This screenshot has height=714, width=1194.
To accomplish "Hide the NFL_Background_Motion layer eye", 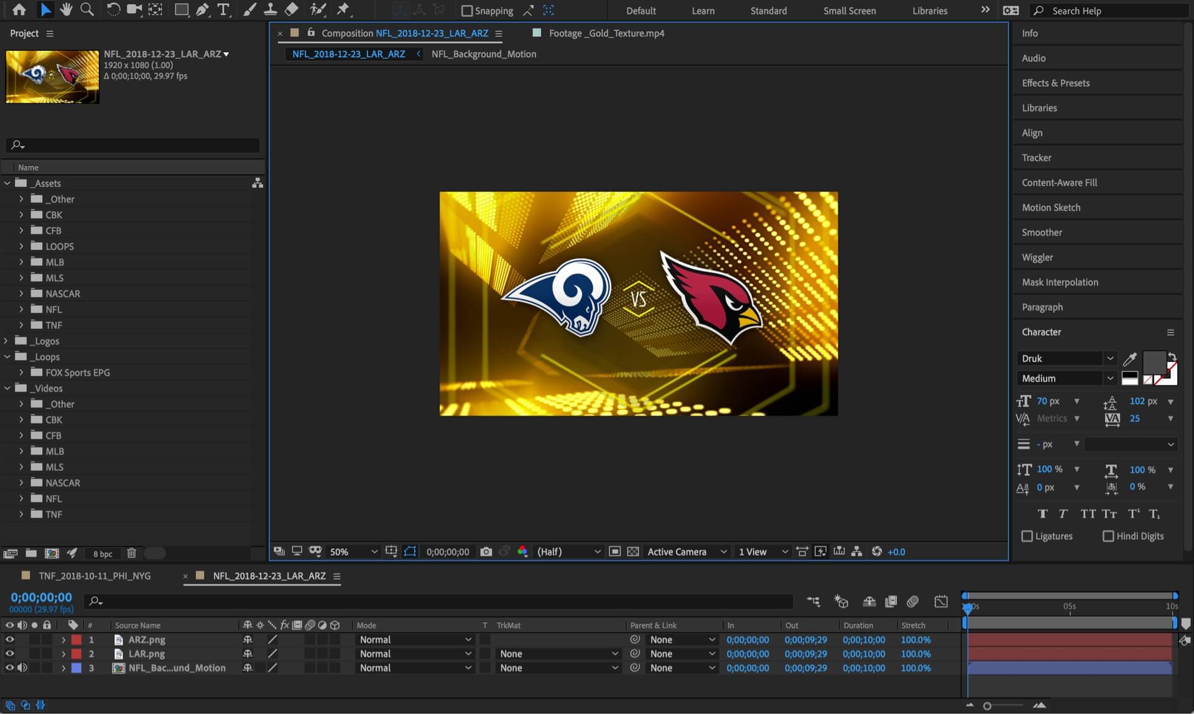I will pyautogui.click(x=9, y=668).
